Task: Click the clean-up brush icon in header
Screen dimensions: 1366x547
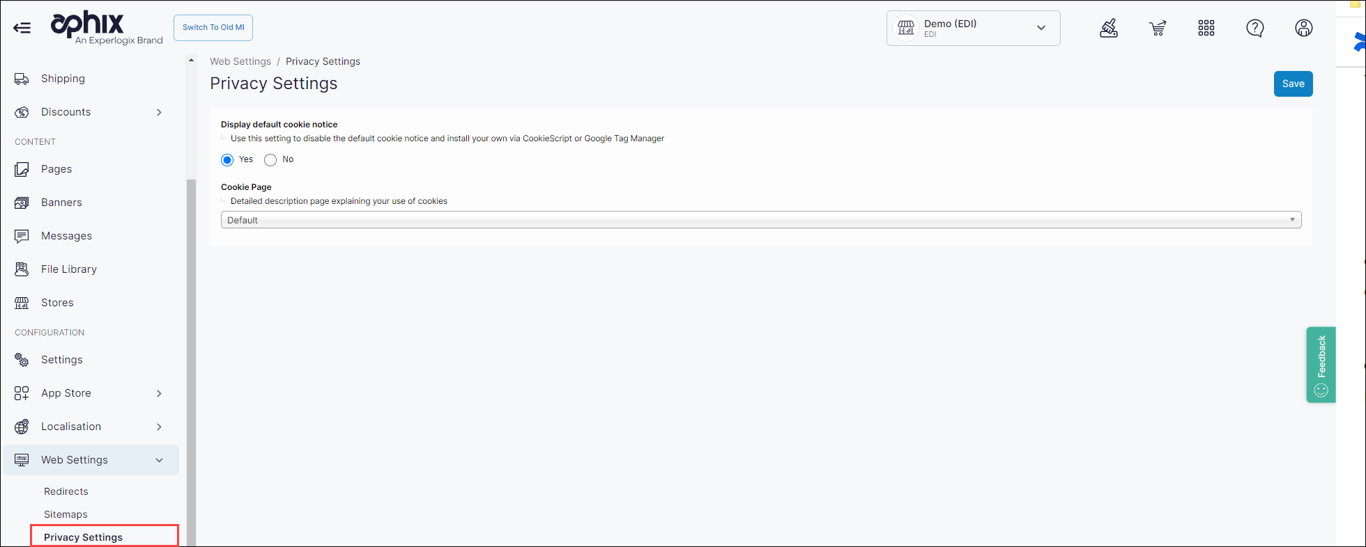Action: click(x=1109, y=28)
